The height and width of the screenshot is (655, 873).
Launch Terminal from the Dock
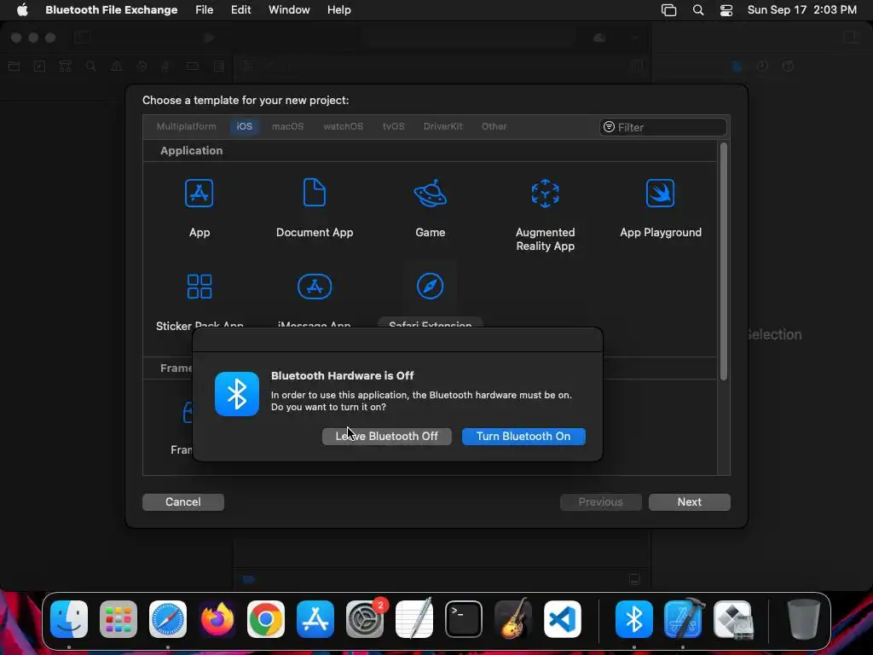463,619
